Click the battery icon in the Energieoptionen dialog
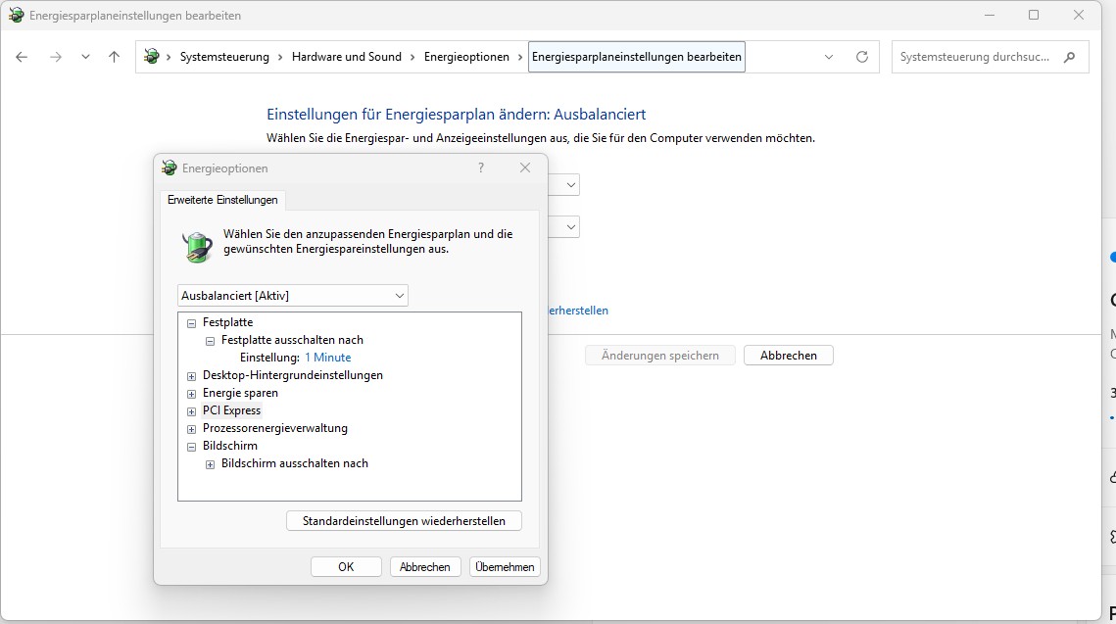1116x624 pixels. tap(197, 246)
